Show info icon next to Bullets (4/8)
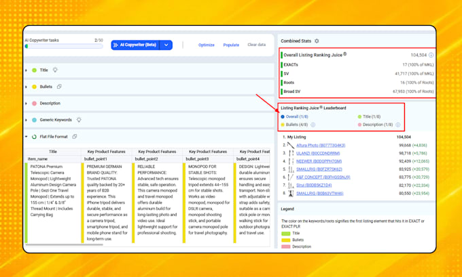Screen dimensions: 462x277 coord(313,125)
